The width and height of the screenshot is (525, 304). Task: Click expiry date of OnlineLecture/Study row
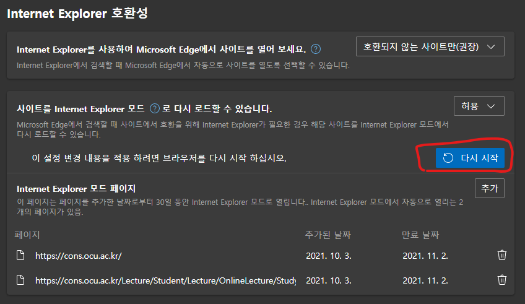pos(425,280)
